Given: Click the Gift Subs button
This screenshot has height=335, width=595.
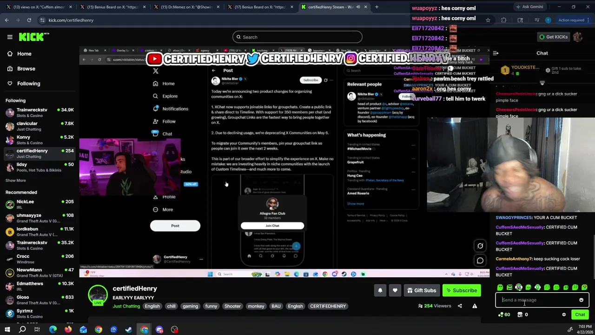Looking at the screenshot, I should pyautogui.click(x=422, y=290).
